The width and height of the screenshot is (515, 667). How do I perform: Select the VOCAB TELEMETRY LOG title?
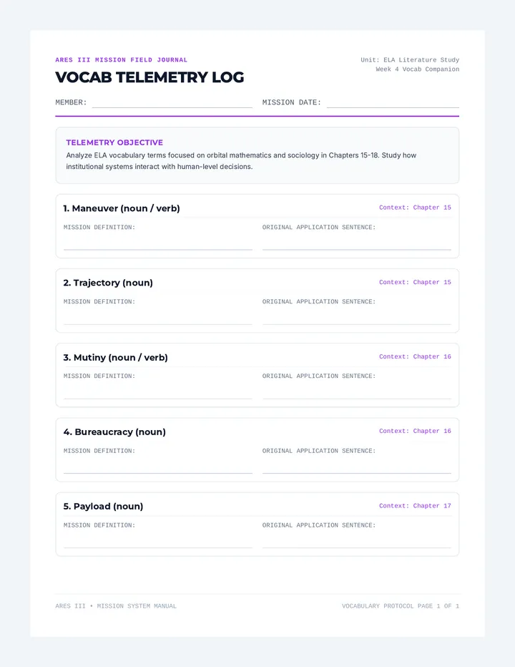tap(149, 77)
